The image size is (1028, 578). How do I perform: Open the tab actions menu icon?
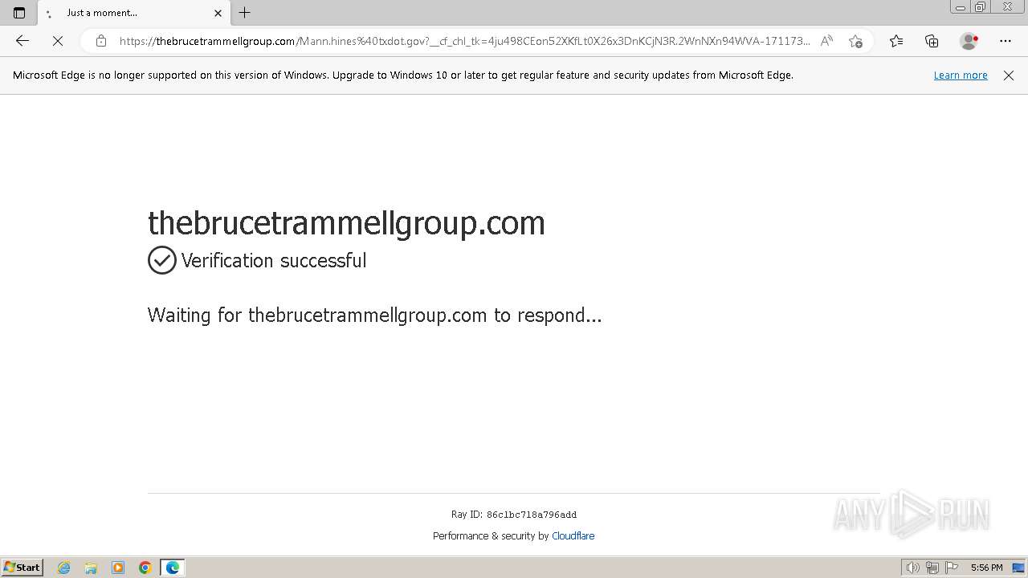(19, 13)
